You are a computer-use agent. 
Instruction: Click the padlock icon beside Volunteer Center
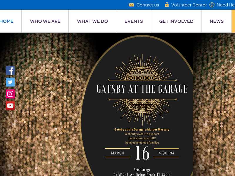tap(167, 5)
